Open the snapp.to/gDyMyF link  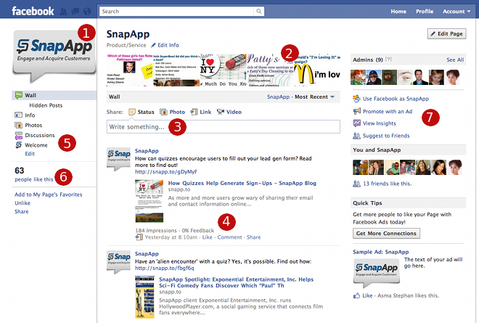point(166,172)
